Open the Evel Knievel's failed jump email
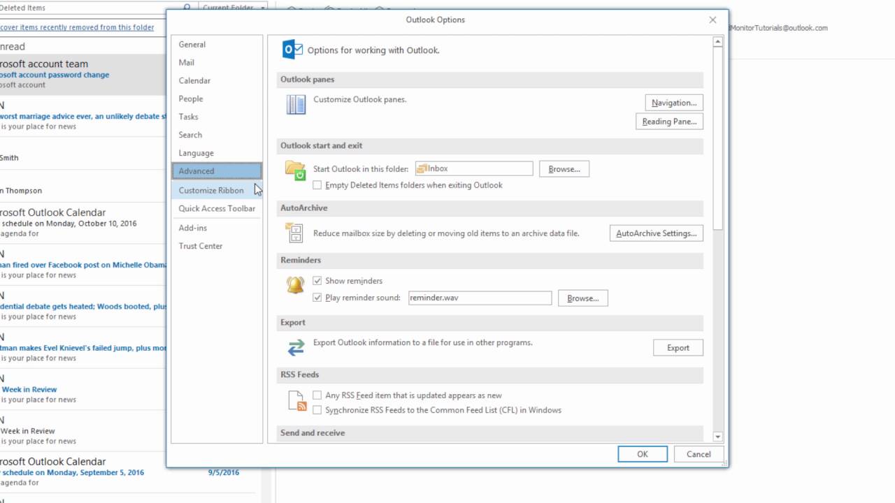 pos(83,347)
